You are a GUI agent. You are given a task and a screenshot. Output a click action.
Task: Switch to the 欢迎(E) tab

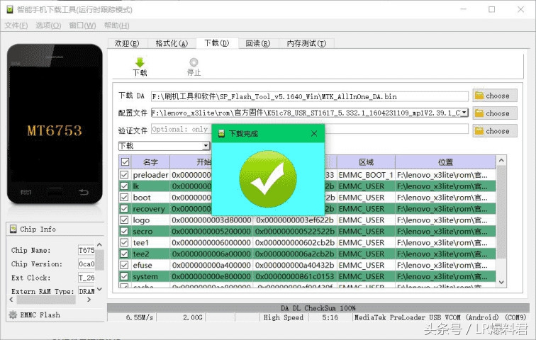(127, 43)
